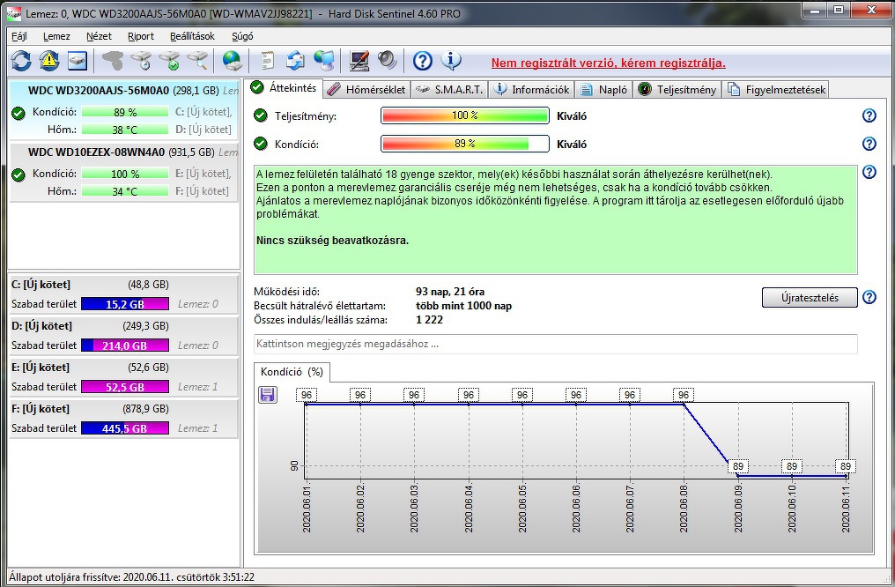Open the Lemez menu

[56, 36]
